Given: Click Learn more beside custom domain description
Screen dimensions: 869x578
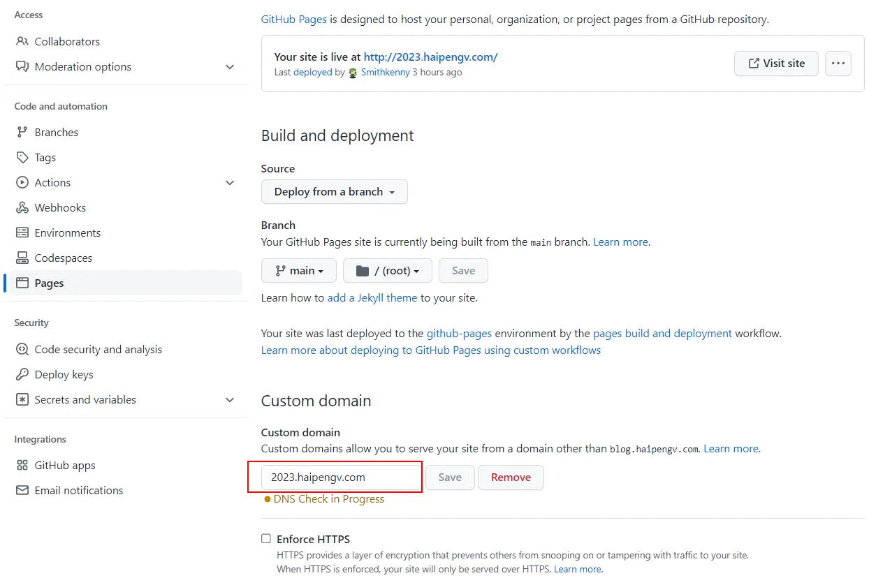Looking at the screenshot, I should click(x=731, y=448).
